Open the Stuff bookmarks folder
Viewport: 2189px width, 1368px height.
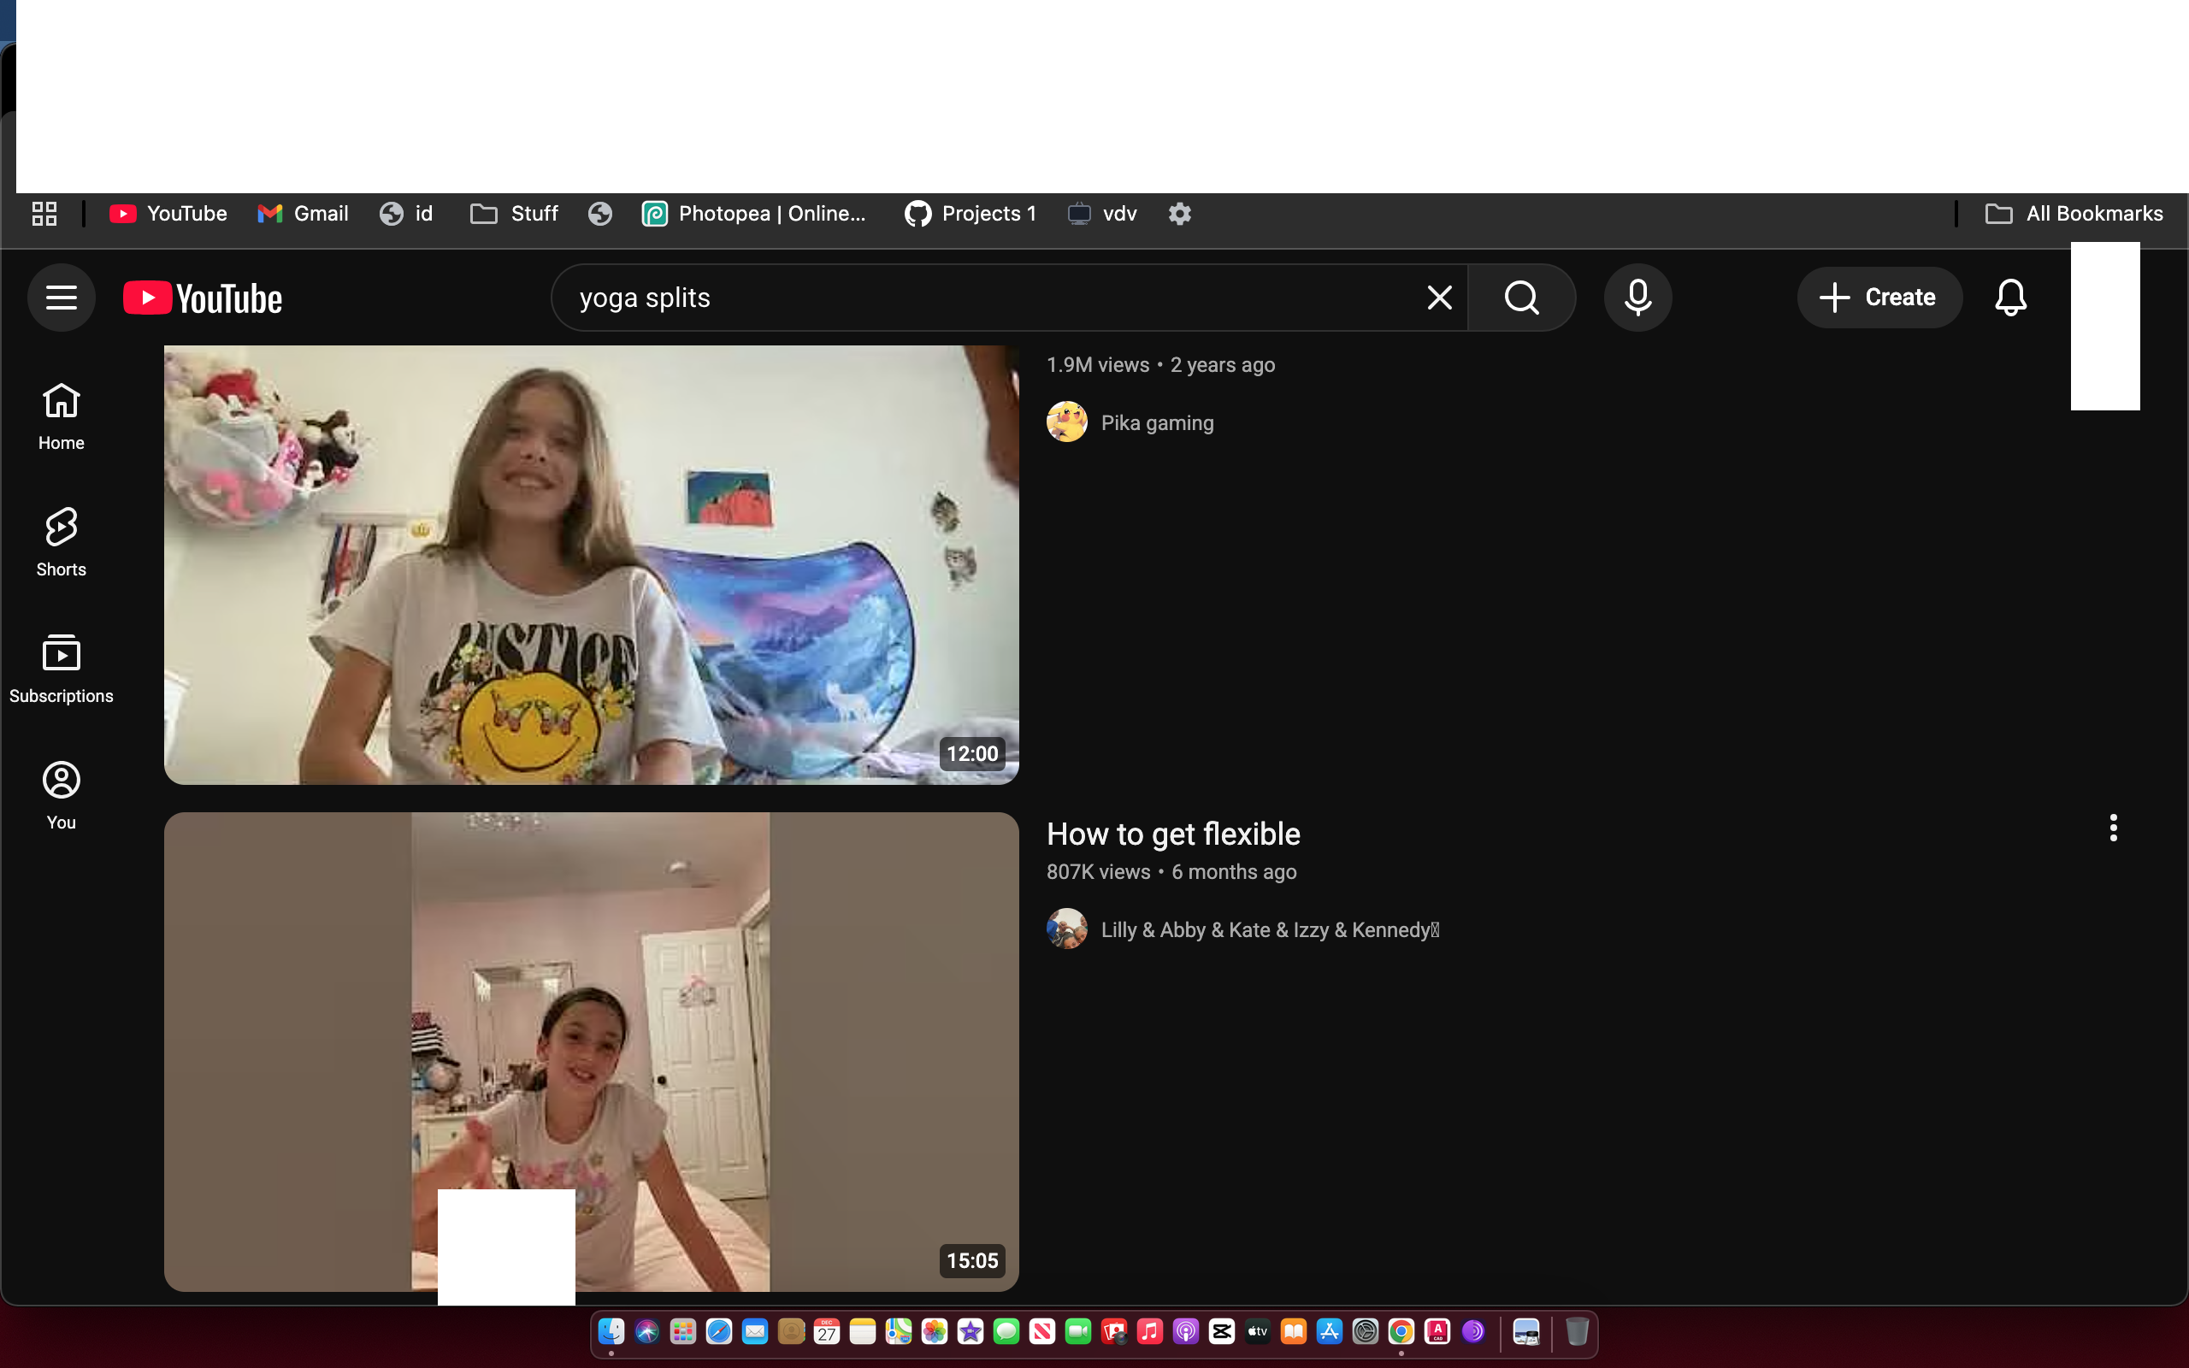click(x=515, y=214)
